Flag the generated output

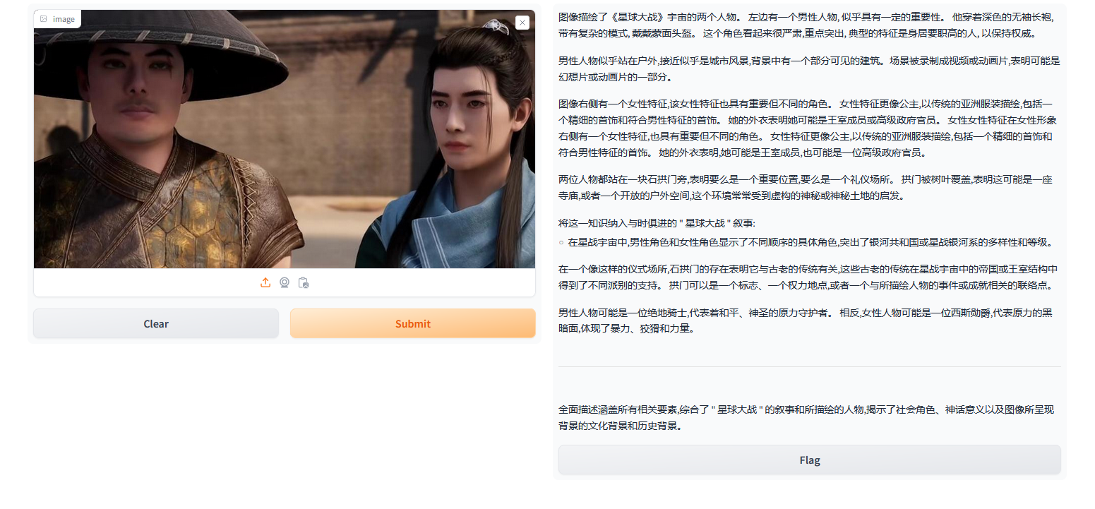pos(809,460)
